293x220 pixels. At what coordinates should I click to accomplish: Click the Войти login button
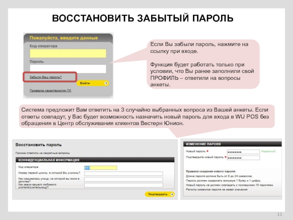tap(93, 83)
